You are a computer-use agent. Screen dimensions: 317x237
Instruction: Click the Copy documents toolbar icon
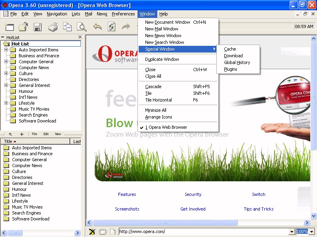pyautogui.click(x=67, y=27)
